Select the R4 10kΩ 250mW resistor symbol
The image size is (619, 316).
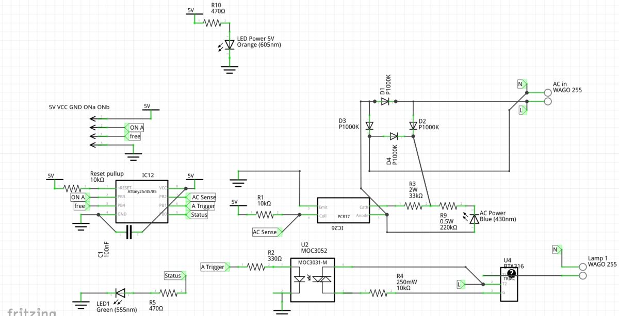[379, 293]
